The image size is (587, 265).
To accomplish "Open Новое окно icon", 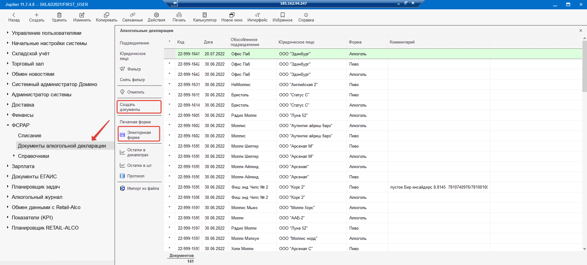I will point(232,15).
